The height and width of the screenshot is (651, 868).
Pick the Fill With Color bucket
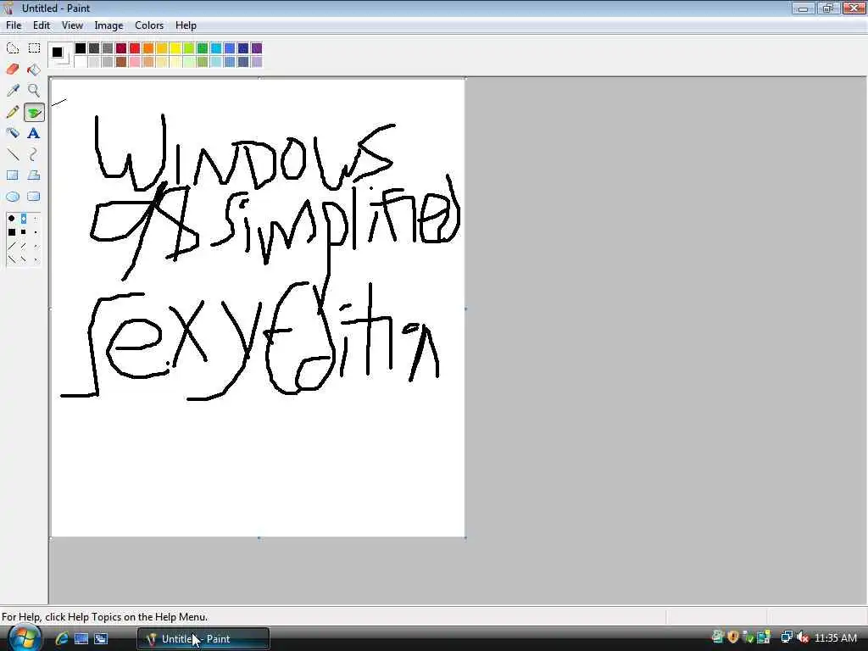34,70
